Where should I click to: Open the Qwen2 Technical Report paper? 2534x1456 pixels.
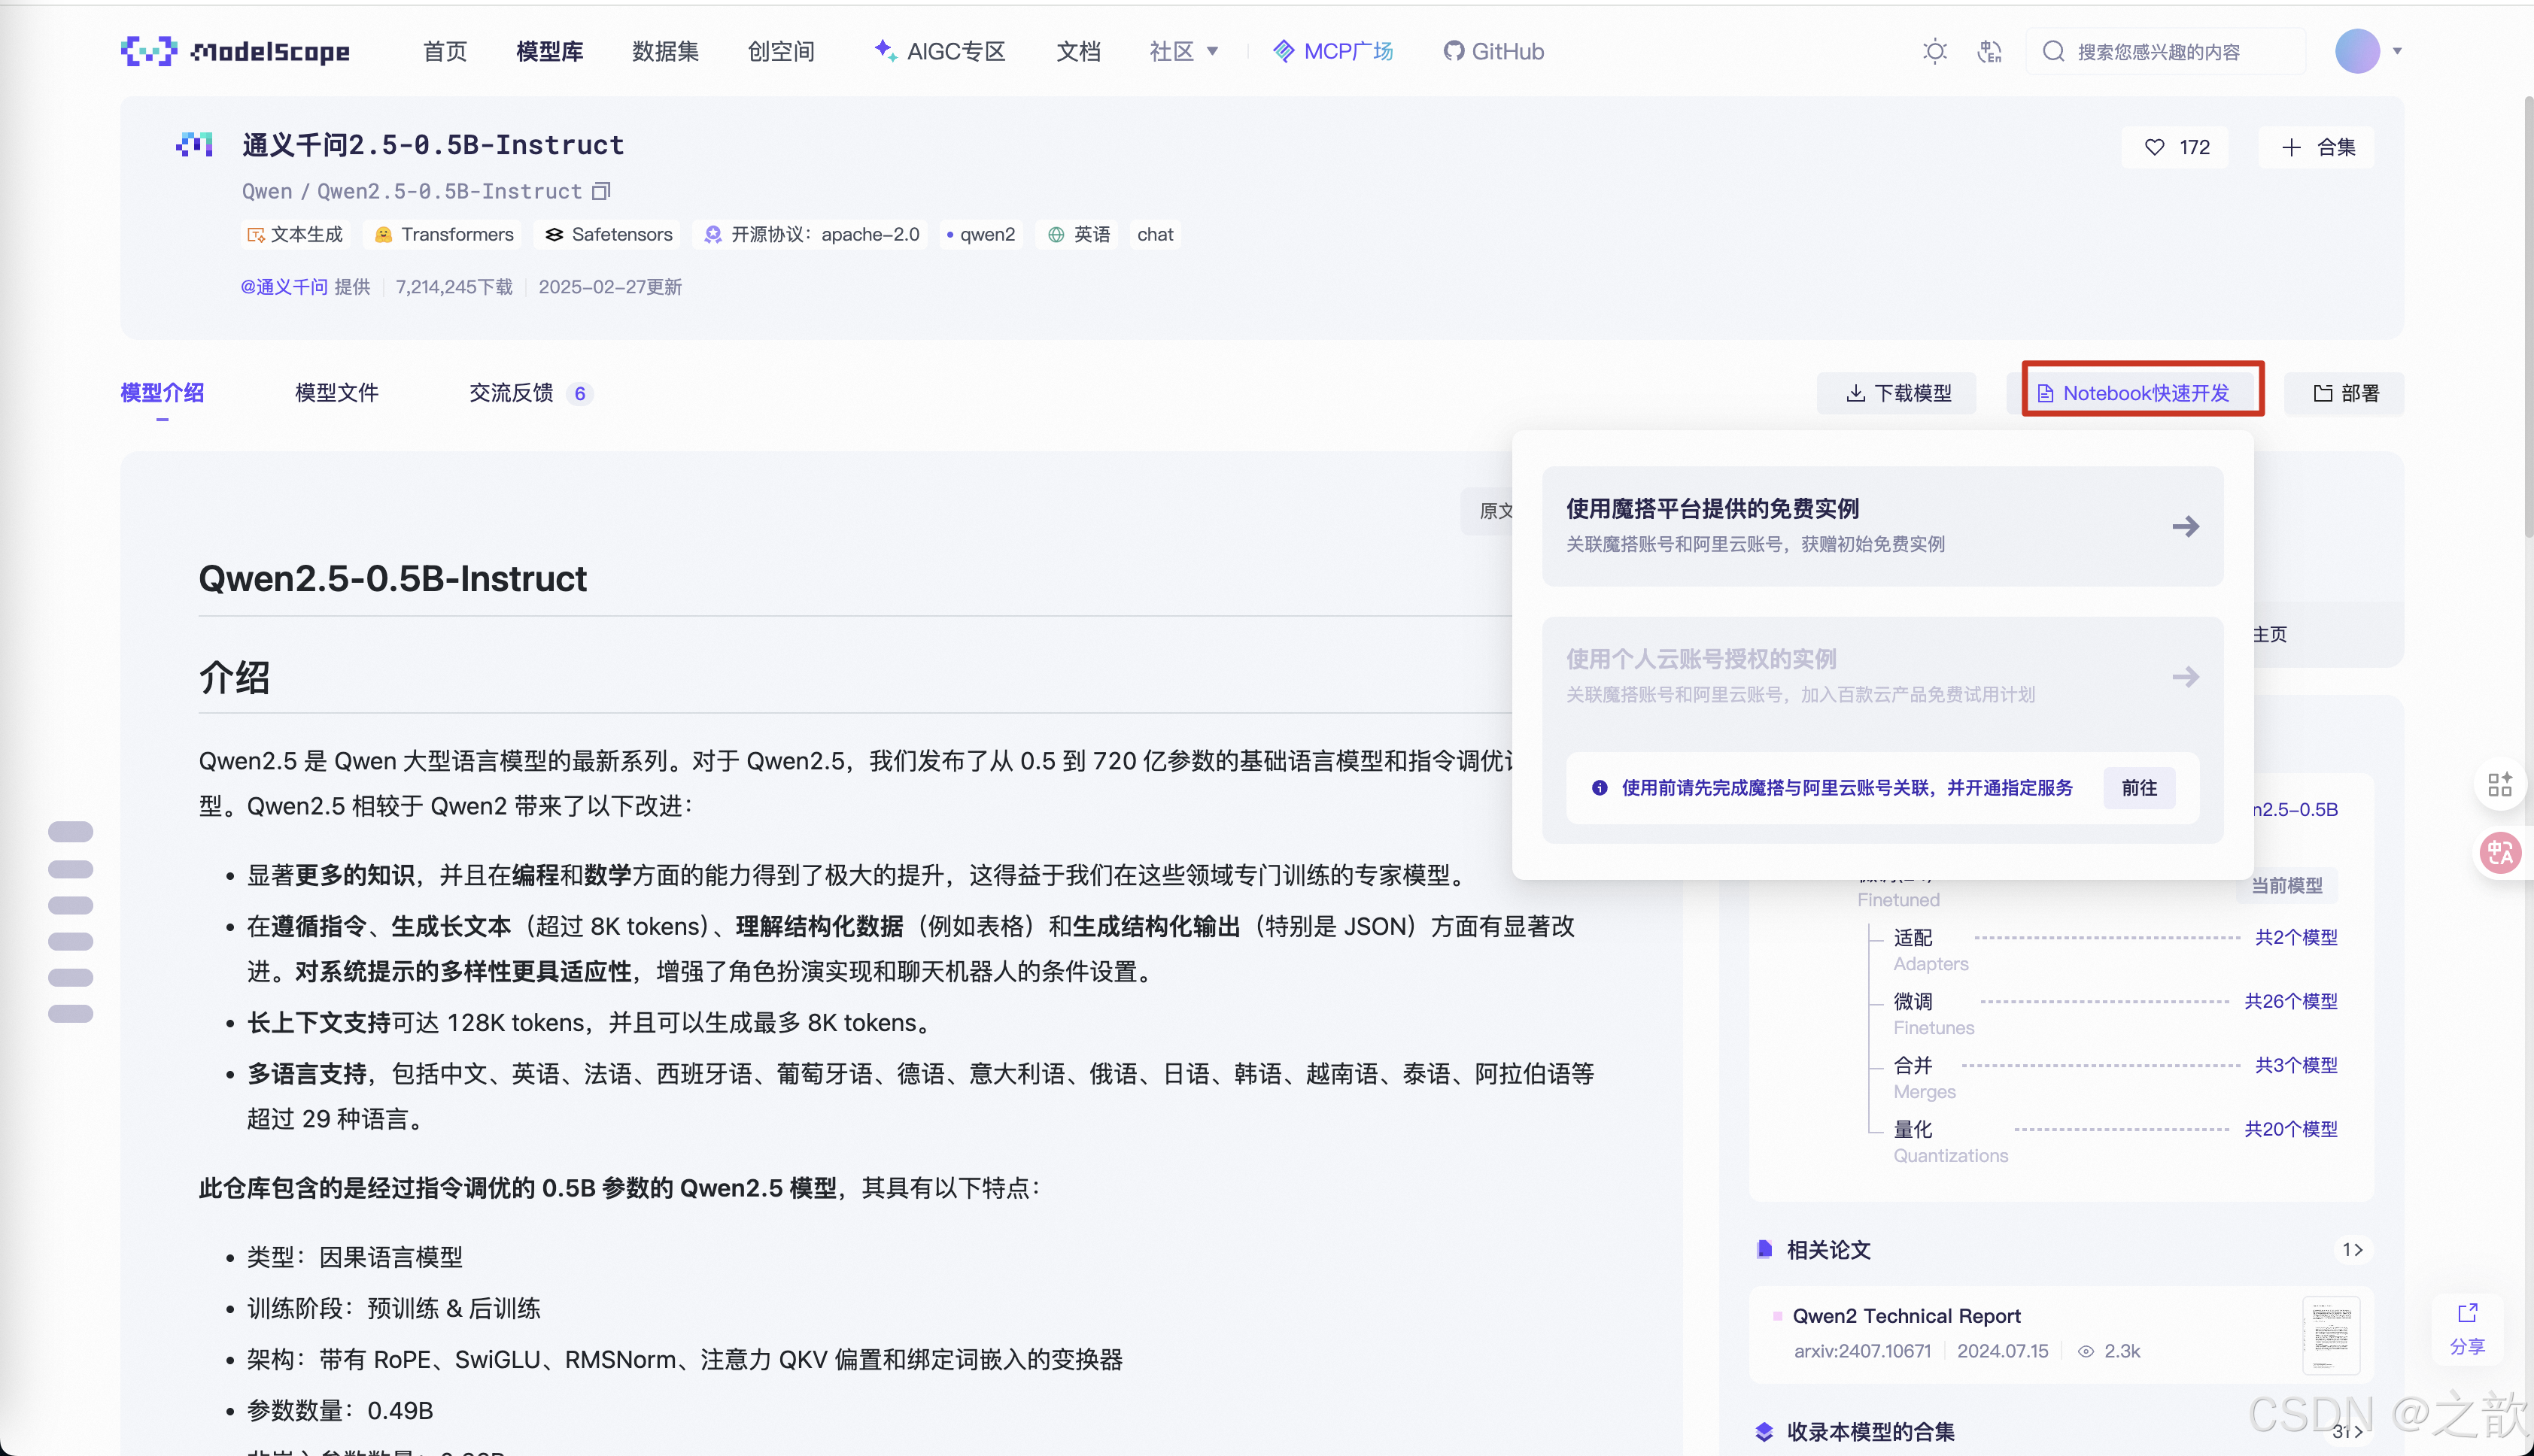(1906, 1316)
